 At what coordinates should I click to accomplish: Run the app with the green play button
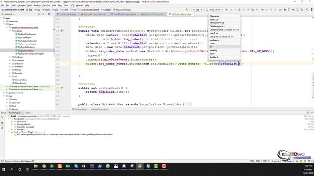click(227, 10)
